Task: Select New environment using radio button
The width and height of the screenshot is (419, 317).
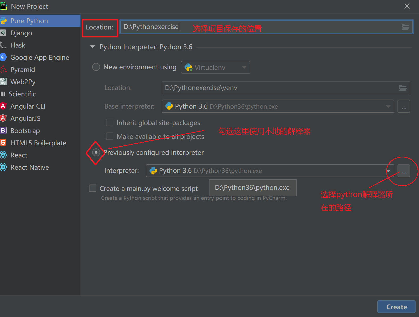Action: (x=96, y=67)
